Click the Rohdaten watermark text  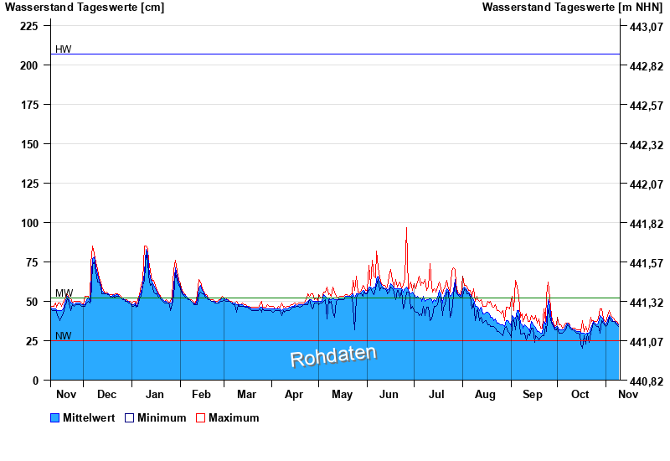click(x=333, y=356)
